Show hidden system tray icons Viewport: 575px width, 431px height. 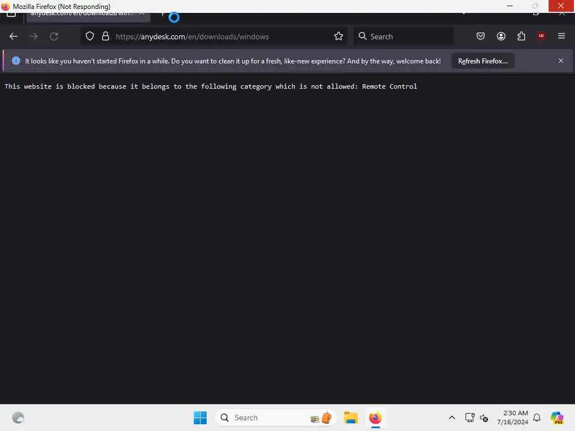click(452, 418)
